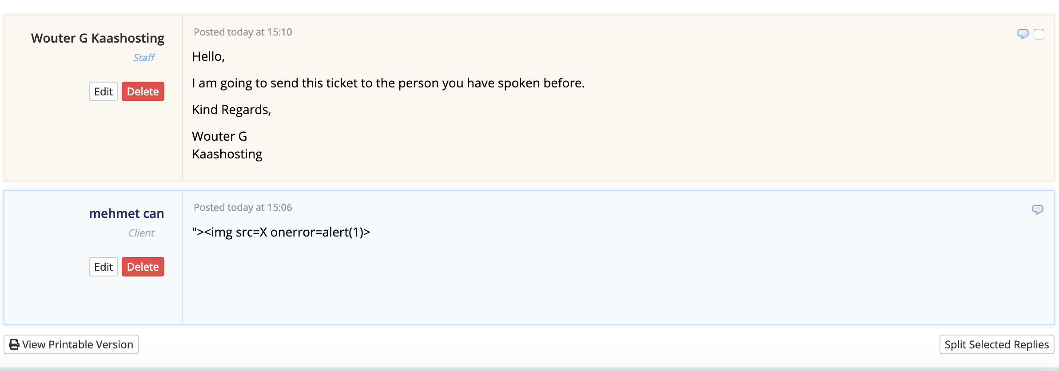
Task: Open the mehmet can client profile link
Action: tap(127, 213)
